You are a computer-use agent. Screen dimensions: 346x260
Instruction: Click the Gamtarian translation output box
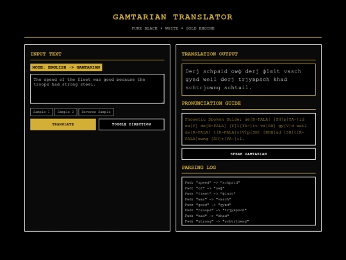point(249,80)
